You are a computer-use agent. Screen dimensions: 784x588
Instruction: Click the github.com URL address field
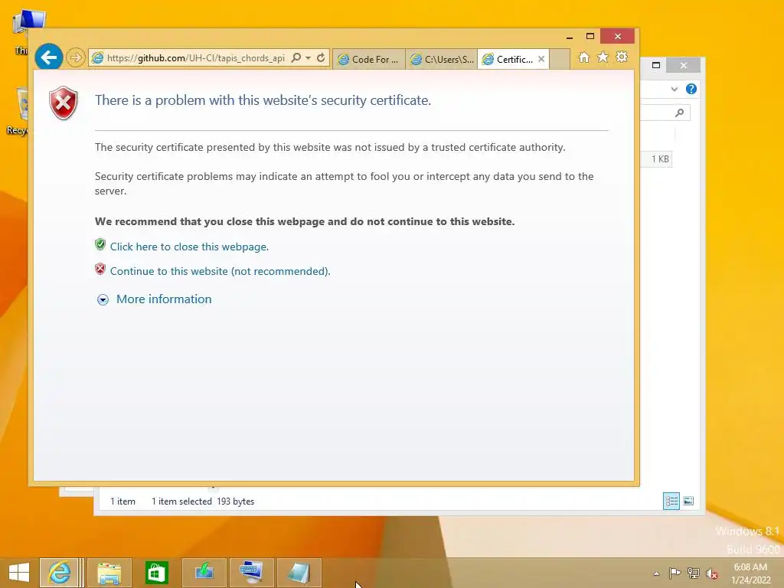coord(195,58)
